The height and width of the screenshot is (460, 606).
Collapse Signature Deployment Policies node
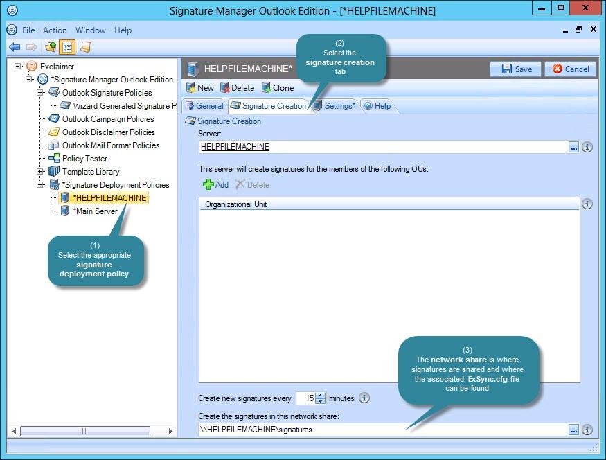[39, 184]
